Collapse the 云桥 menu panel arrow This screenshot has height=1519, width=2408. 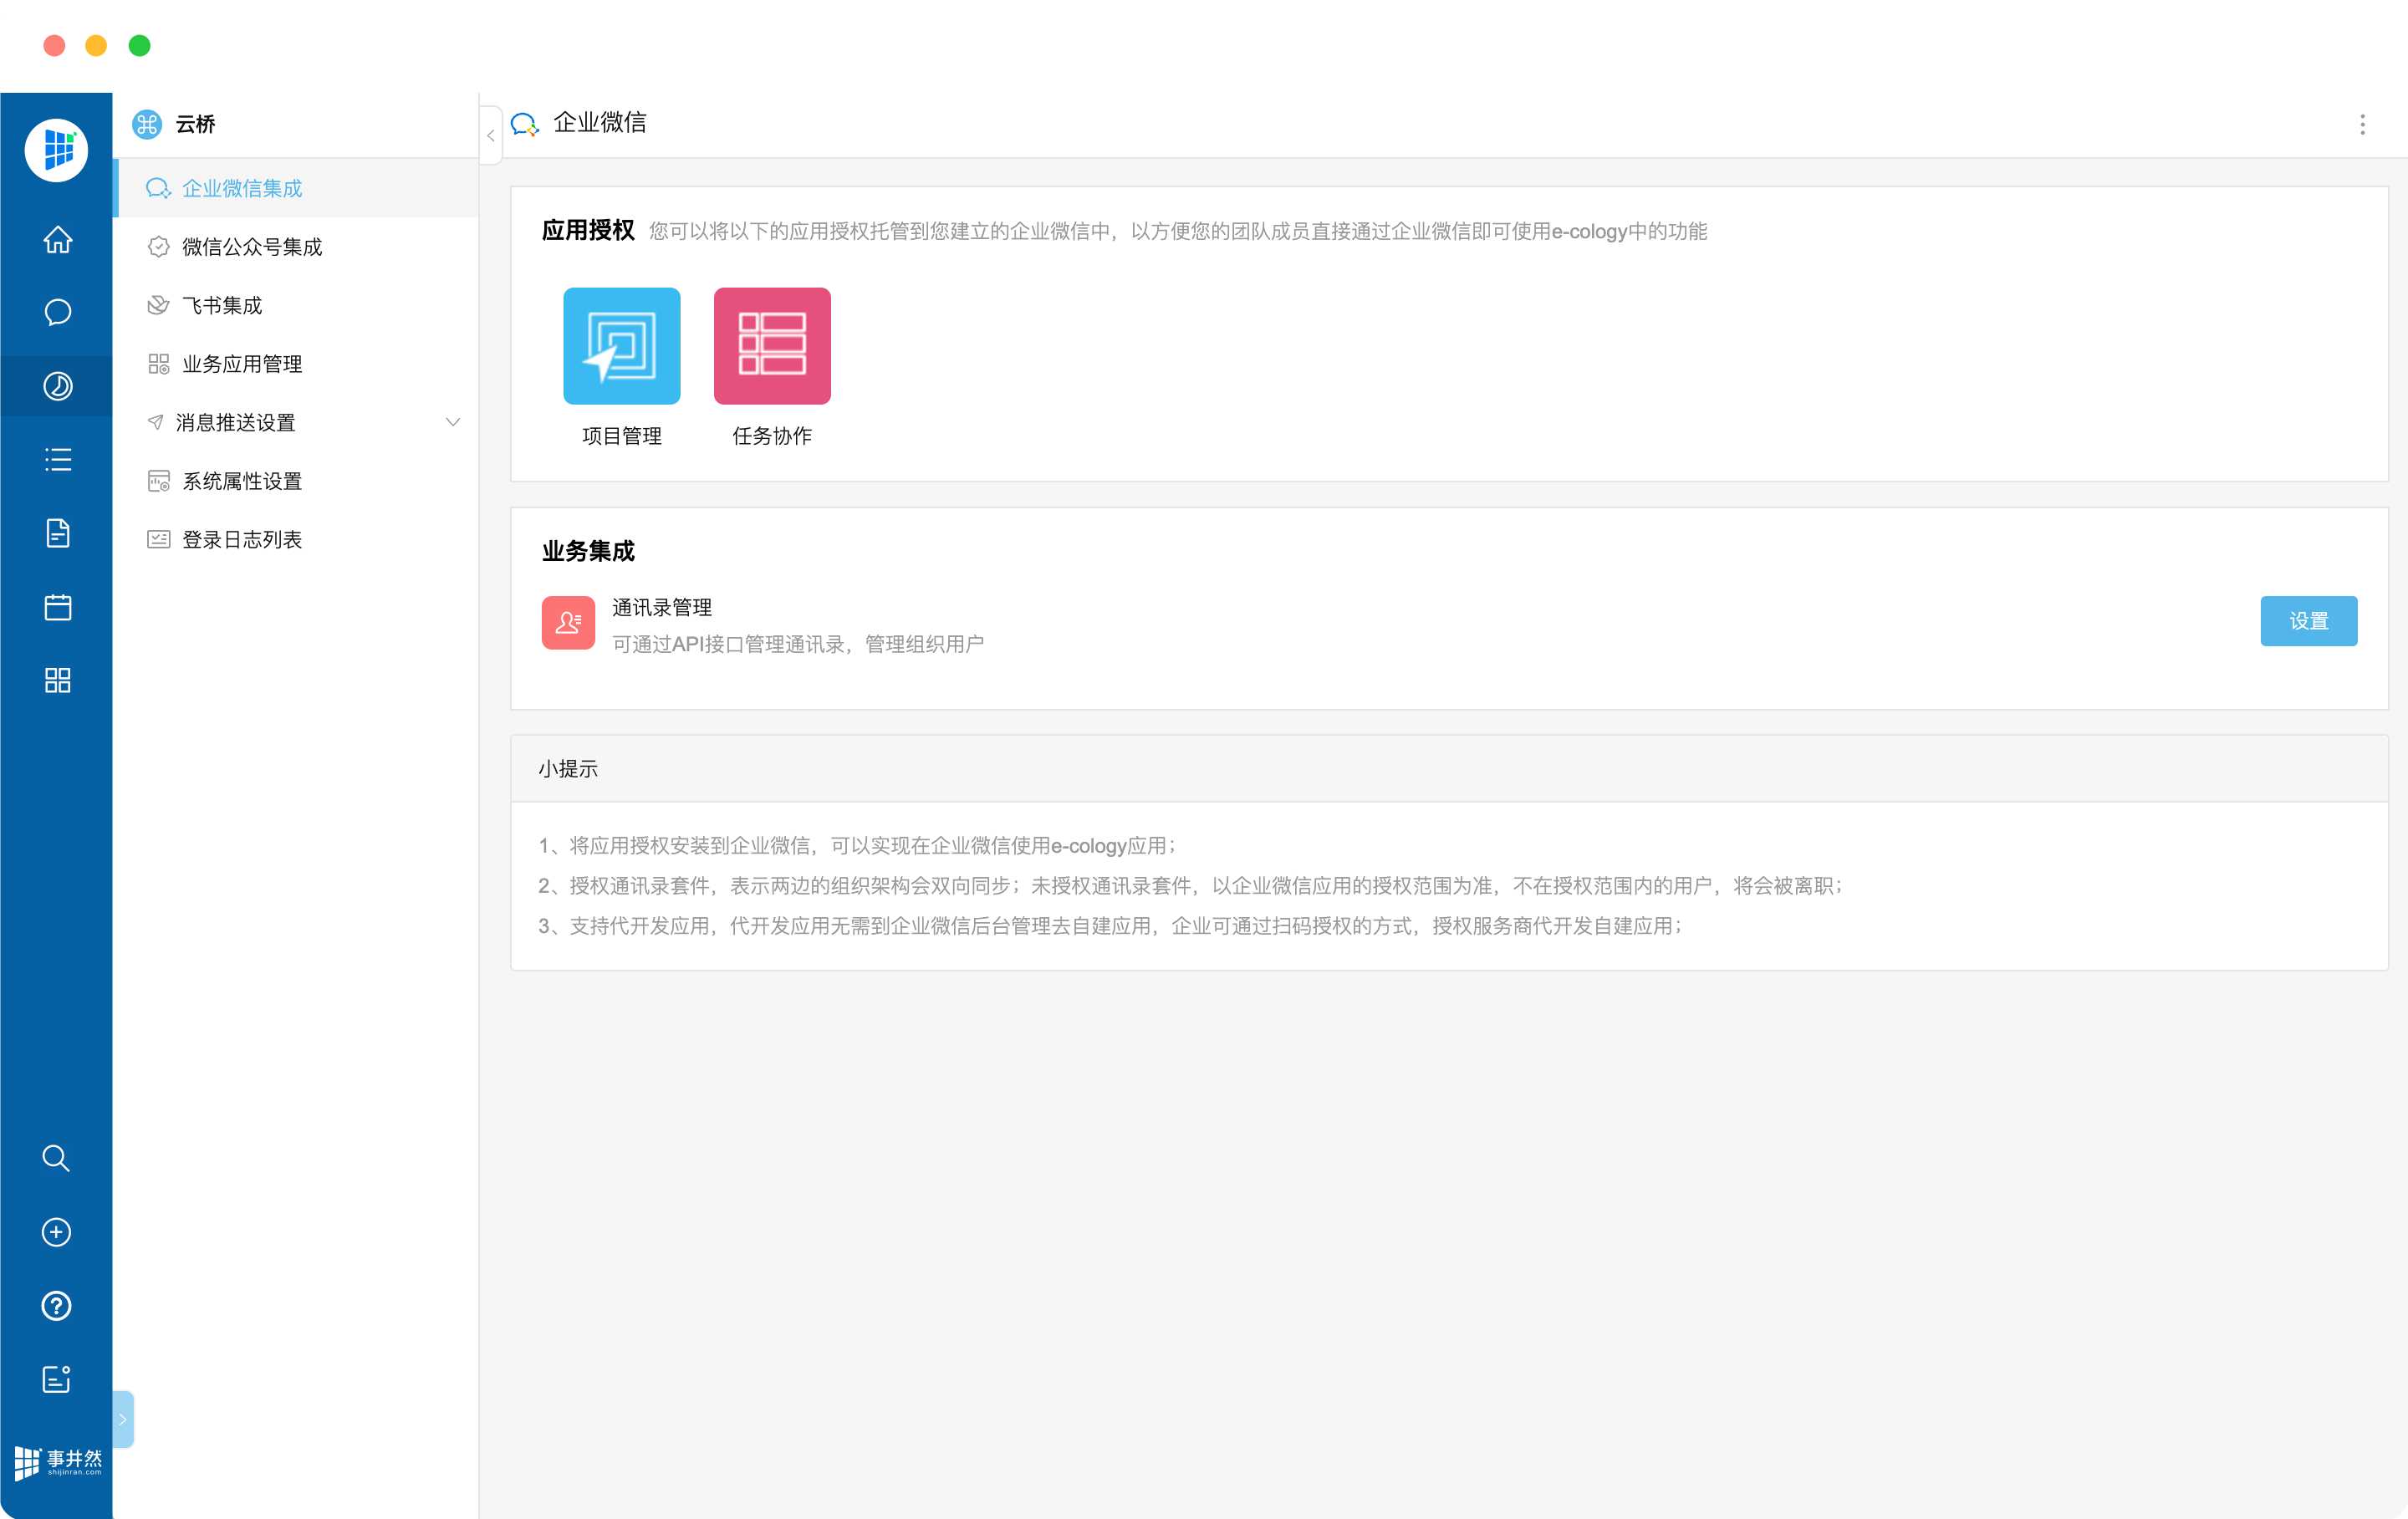(x=490, y=135)
